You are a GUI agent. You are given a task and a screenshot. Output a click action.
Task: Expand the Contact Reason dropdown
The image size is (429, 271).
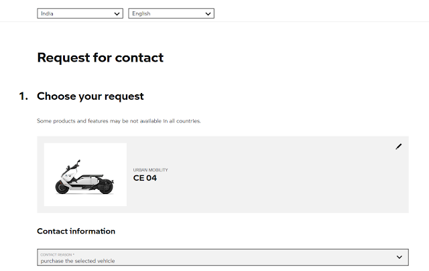tap(223, 258)
